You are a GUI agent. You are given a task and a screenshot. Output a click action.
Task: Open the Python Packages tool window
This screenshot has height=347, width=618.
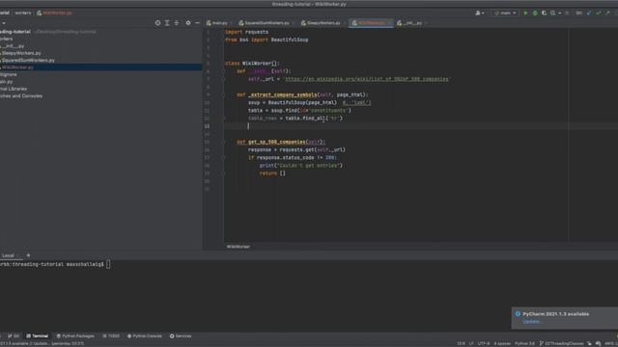75,336
